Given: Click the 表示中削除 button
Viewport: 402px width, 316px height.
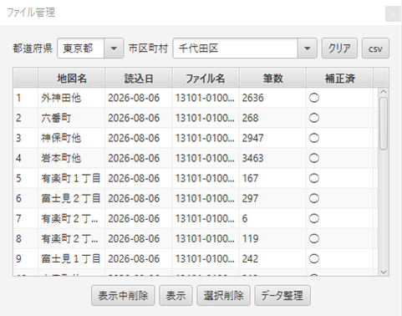Looking at the screenshot, I should [123, 295].
